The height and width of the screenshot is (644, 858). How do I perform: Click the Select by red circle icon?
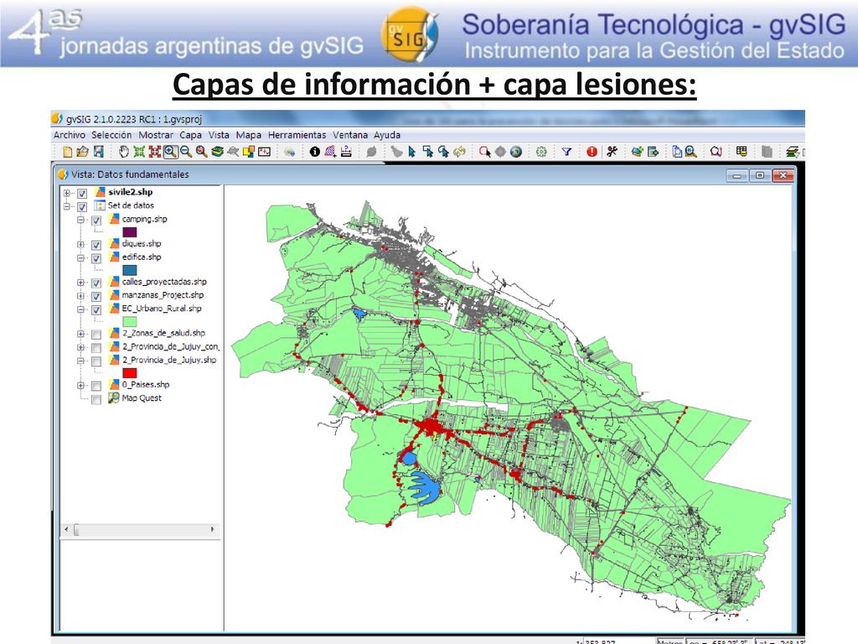[x=485, y=152]
